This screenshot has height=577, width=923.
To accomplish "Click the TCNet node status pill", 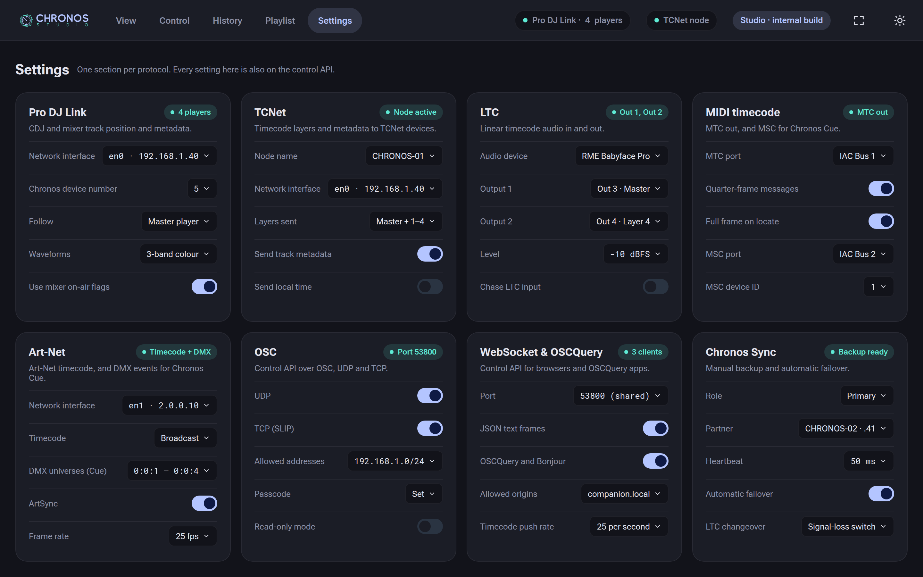I will (x=682, y=20).
